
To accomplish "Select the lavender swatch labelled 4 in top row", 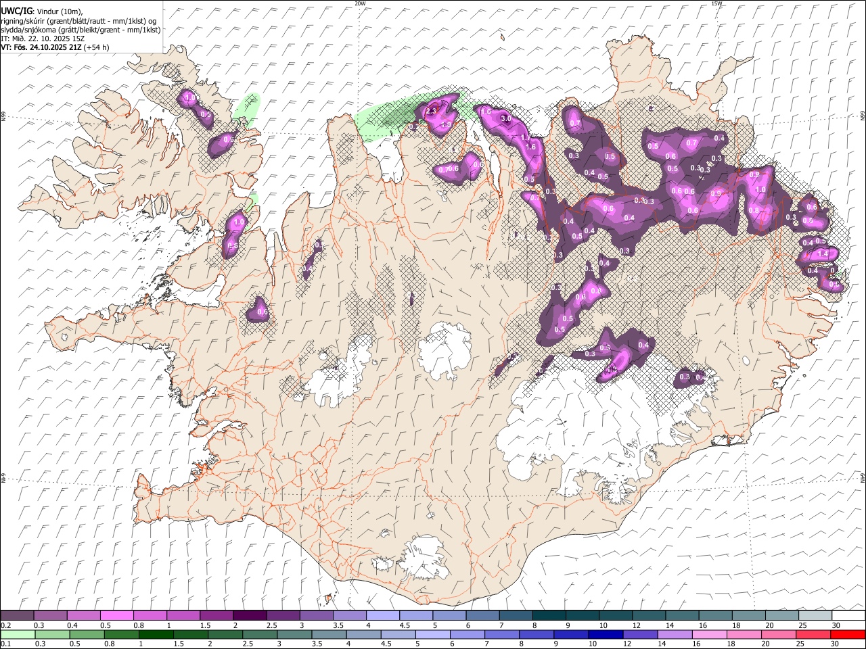I will pos(382,616).
